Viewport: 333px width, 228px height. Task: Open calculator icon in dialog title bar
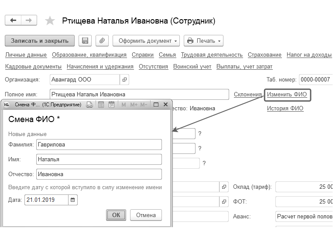[101, 105]
